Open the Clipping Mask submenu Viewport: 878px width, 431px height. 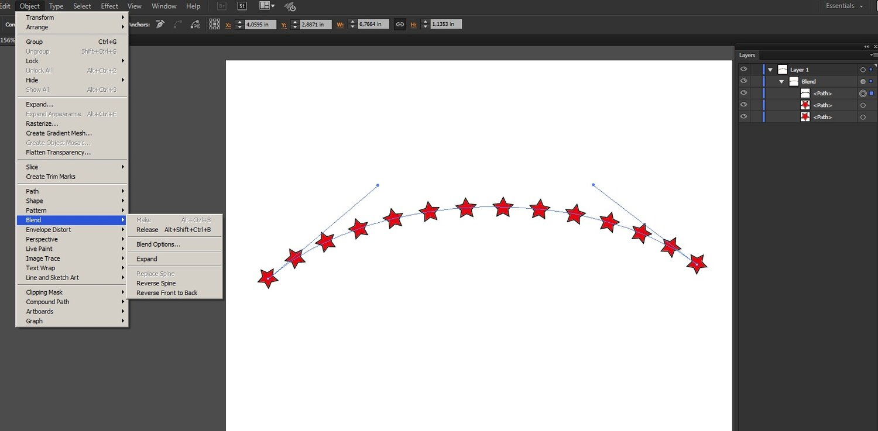click(x=72, y=292)
